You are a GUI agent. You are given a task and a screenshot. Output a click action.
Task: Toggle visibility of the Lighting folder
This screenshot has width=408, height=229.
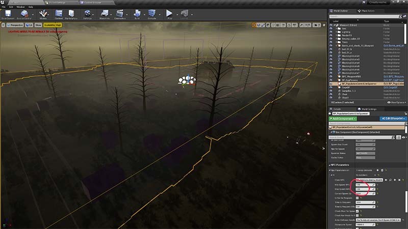[x=331, y=31]
